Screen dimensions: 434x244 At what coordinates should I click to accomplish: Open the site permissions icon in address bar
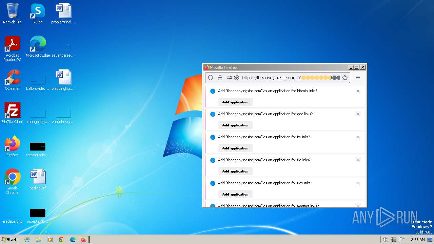(x=230, y=78)
